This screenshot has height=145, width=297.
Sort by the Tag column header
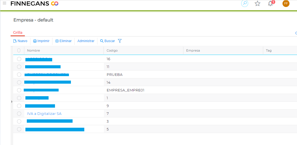[280, 50]
